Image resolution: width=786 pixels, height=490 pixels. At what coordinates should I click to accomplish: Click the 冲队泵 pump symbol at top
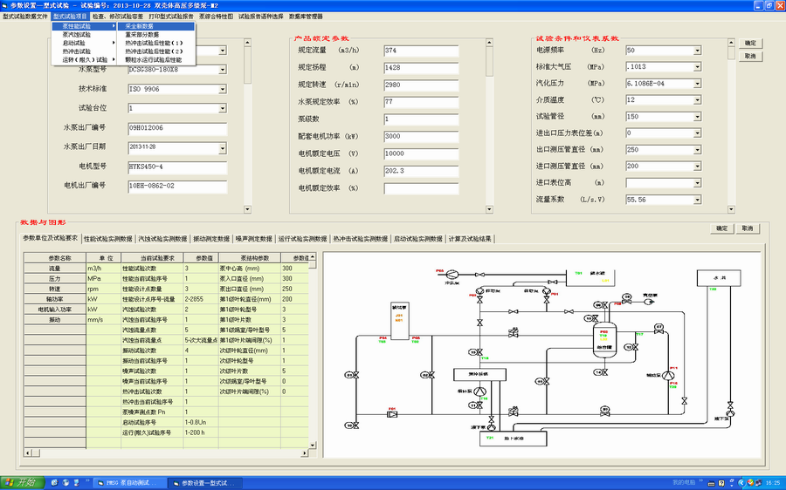[451, 274]
